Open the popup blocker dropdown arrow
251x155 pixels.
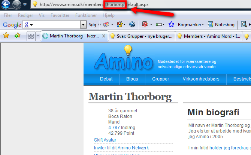coord(151,24)
